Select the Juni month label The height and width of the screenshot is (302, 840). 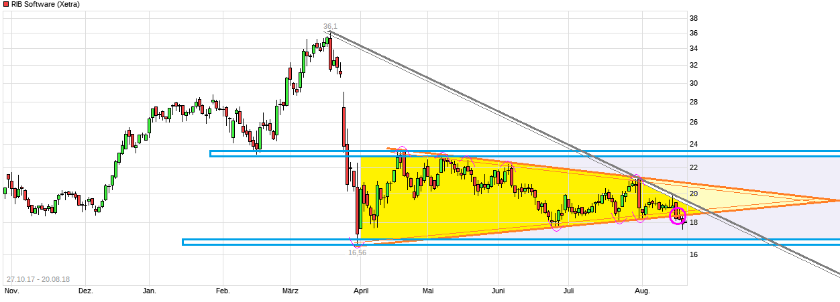pyautogui.click(x=498, y=291)
